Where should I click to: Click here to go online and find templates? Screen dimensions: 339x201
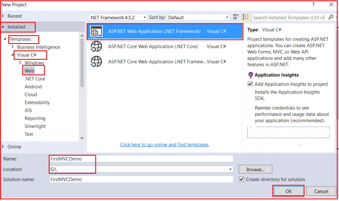click(165, 144)
